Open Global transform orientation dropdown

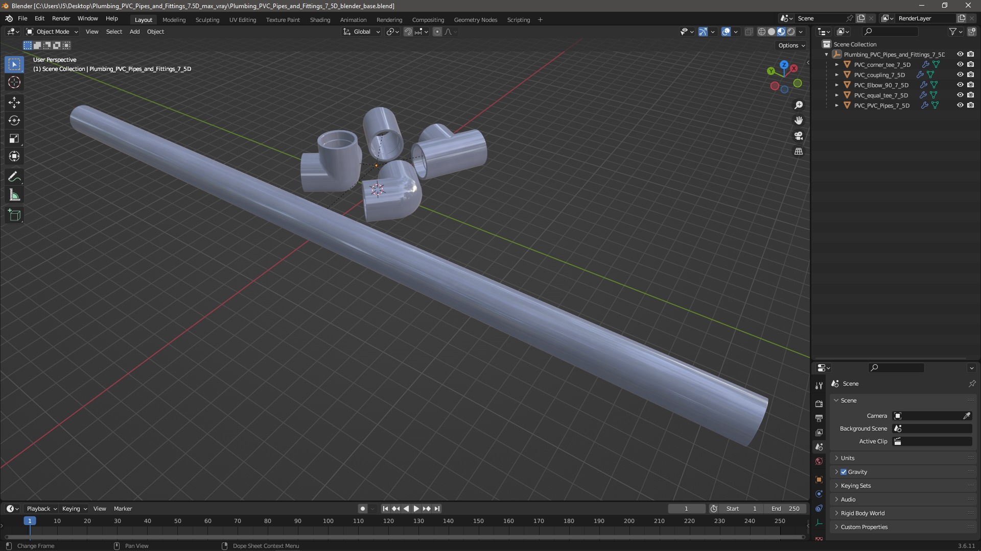(362, 32)
